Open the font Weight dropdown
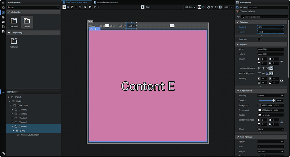The image size is (290, 157). click(x=271, y=151)
